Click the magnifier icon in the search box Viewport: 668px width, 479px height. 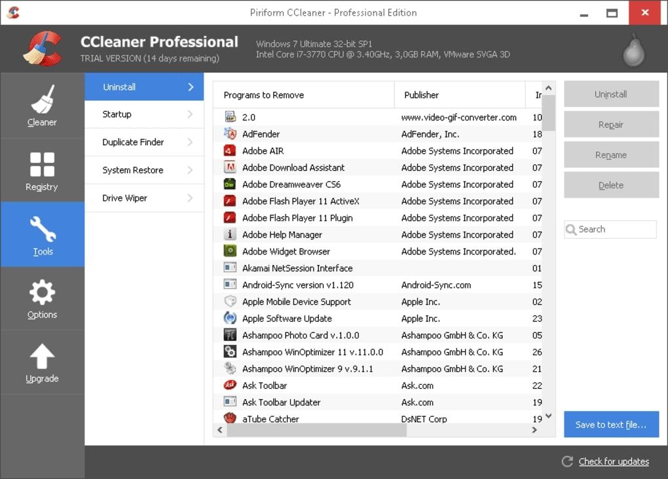point(572,229)
